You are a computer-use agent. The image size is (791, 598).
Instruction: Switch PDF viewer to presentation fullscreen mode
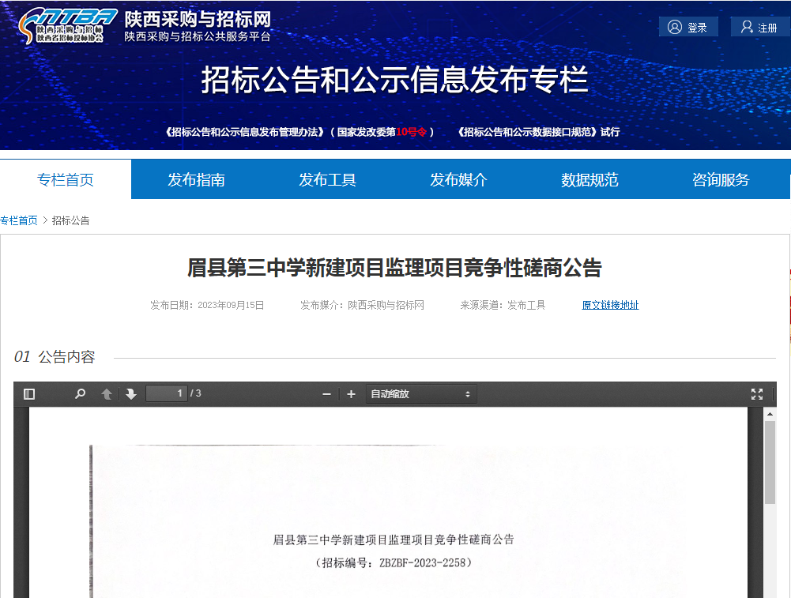[757, 393]
